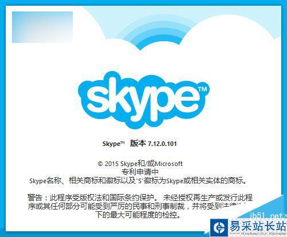Click the TM mark on Skype logo
287x237 pixels.
tap(202, 89)
